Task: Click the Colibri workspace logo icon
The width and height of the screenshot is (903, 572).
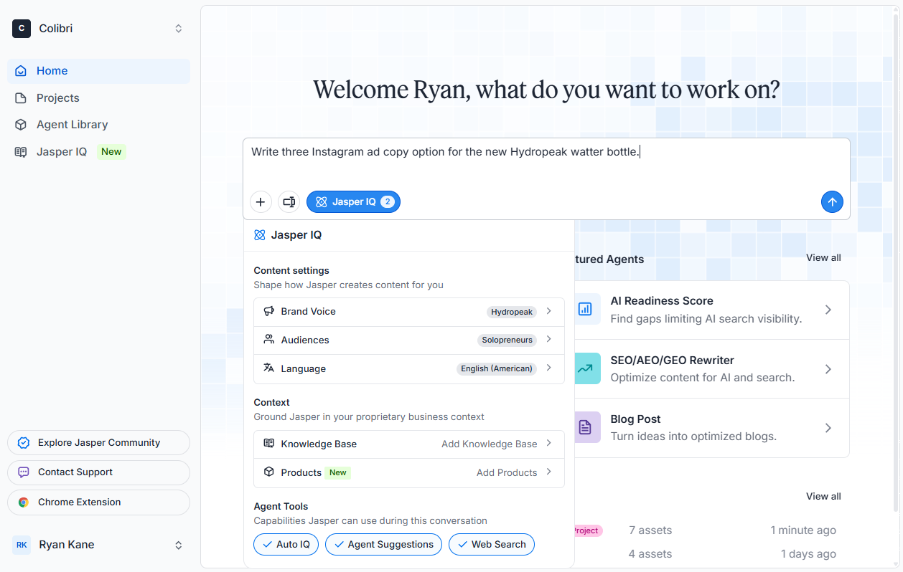Action: (22, 29)
